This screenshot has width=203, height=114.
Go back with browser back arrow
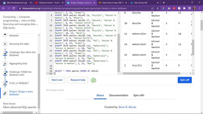click(x=3, y=8)
